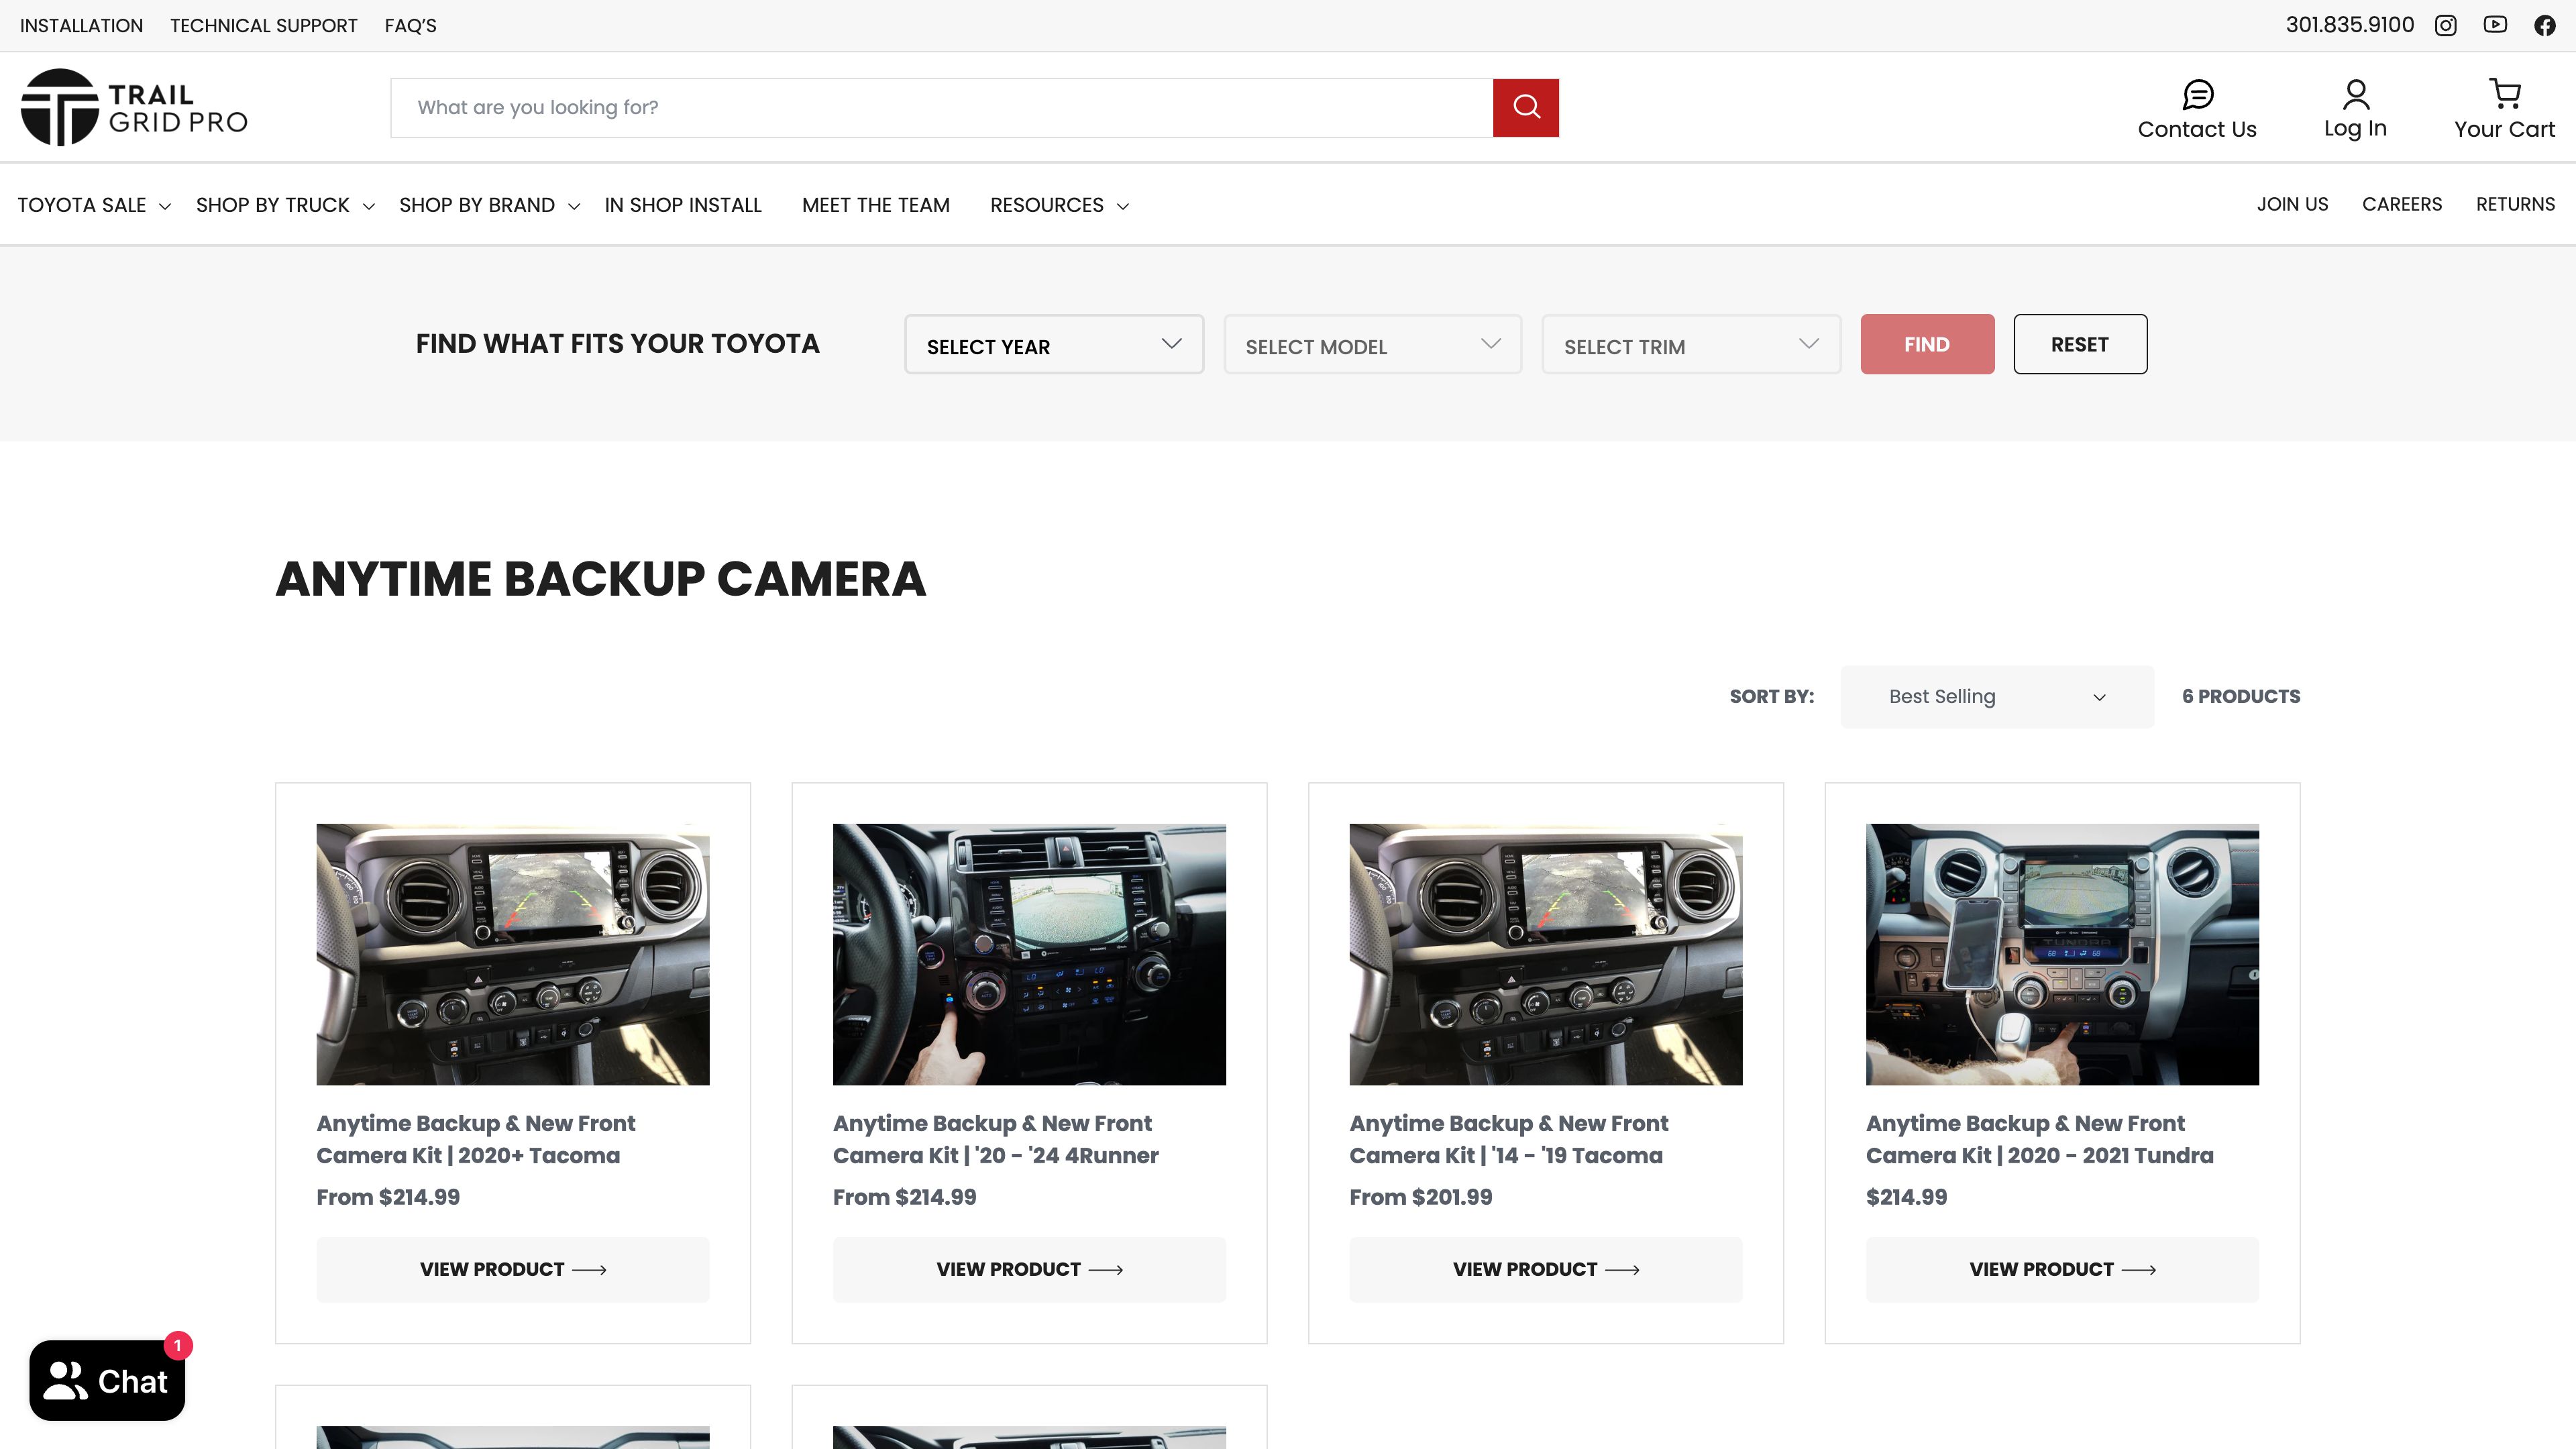Open Your Cart shopping cart icon
This screenshot has width=2576, height=1449.
click(2504, 94)
